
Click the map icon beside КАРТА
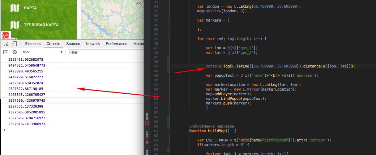15,8
